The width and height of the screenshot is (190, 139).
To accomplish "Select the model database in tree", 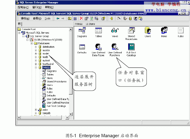I will tap(46, 53).
